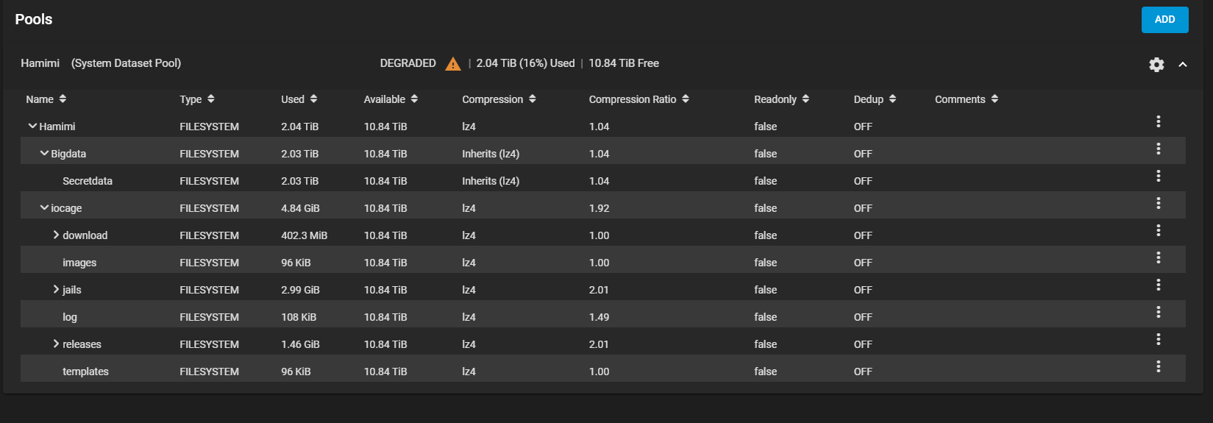1213x423 pixels.
Task: Click the 2.99 GiB used value
Action: click(x=300, y=290)
